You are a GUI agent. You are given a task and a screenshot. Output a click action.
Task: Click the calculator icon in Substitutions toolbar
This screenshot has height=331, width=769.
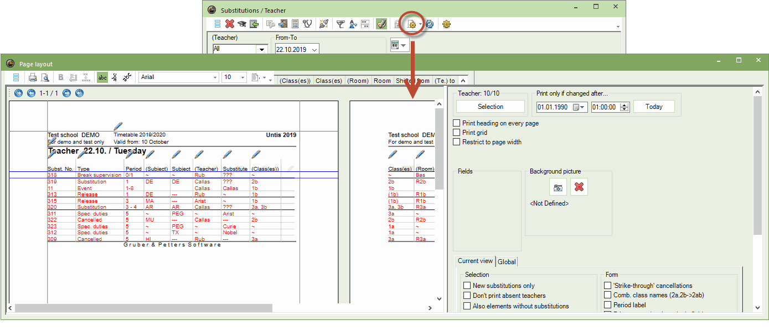click(295, 24)
